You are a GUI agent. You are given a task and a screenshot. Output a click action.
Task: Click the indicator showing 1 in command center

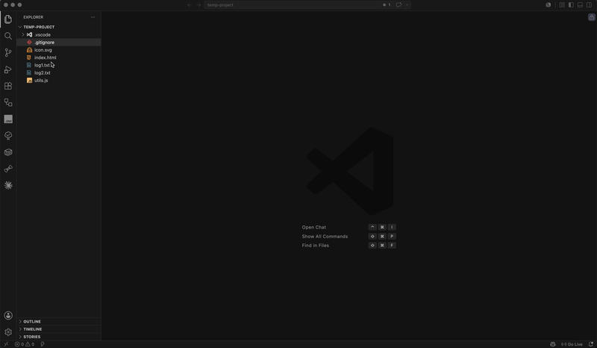[x=387, y=5]
